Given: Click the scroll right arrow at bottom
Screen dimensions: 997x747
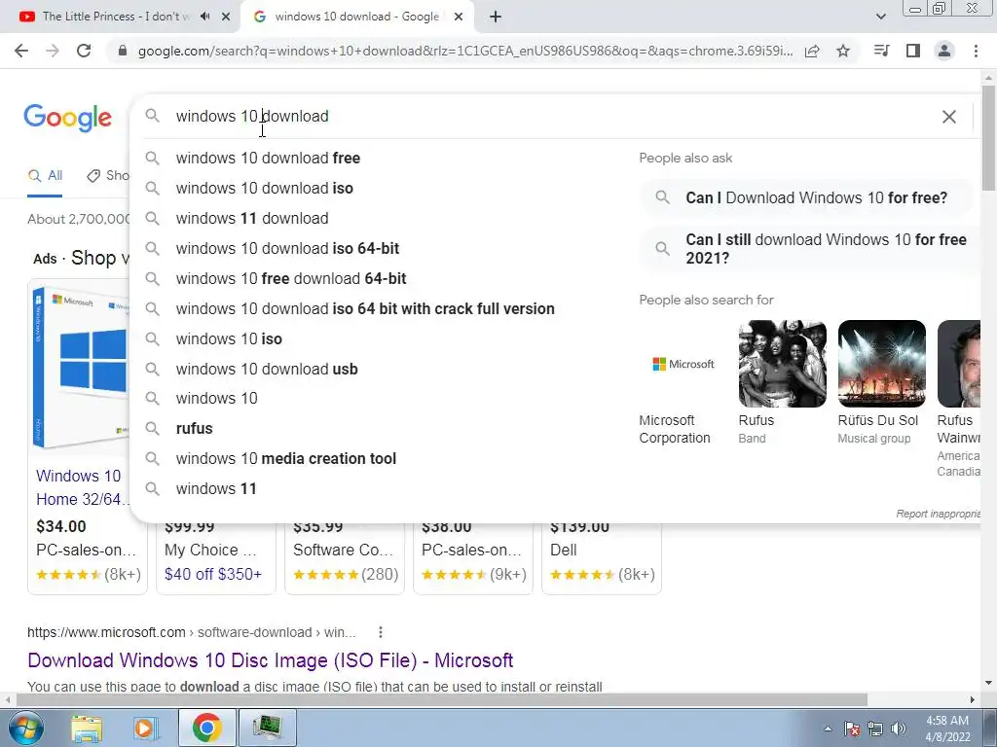Looking at the screenshot, I should click(x=973, y=700).
